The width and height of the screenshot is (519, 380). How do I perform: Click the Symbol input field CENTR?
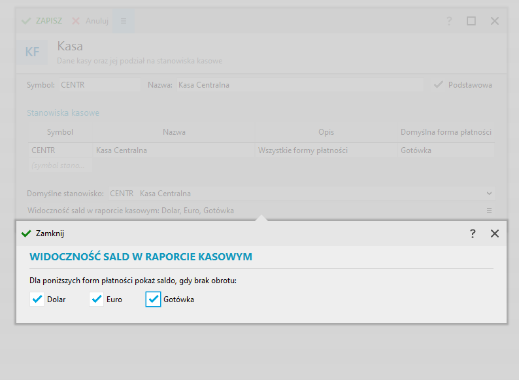100,85
